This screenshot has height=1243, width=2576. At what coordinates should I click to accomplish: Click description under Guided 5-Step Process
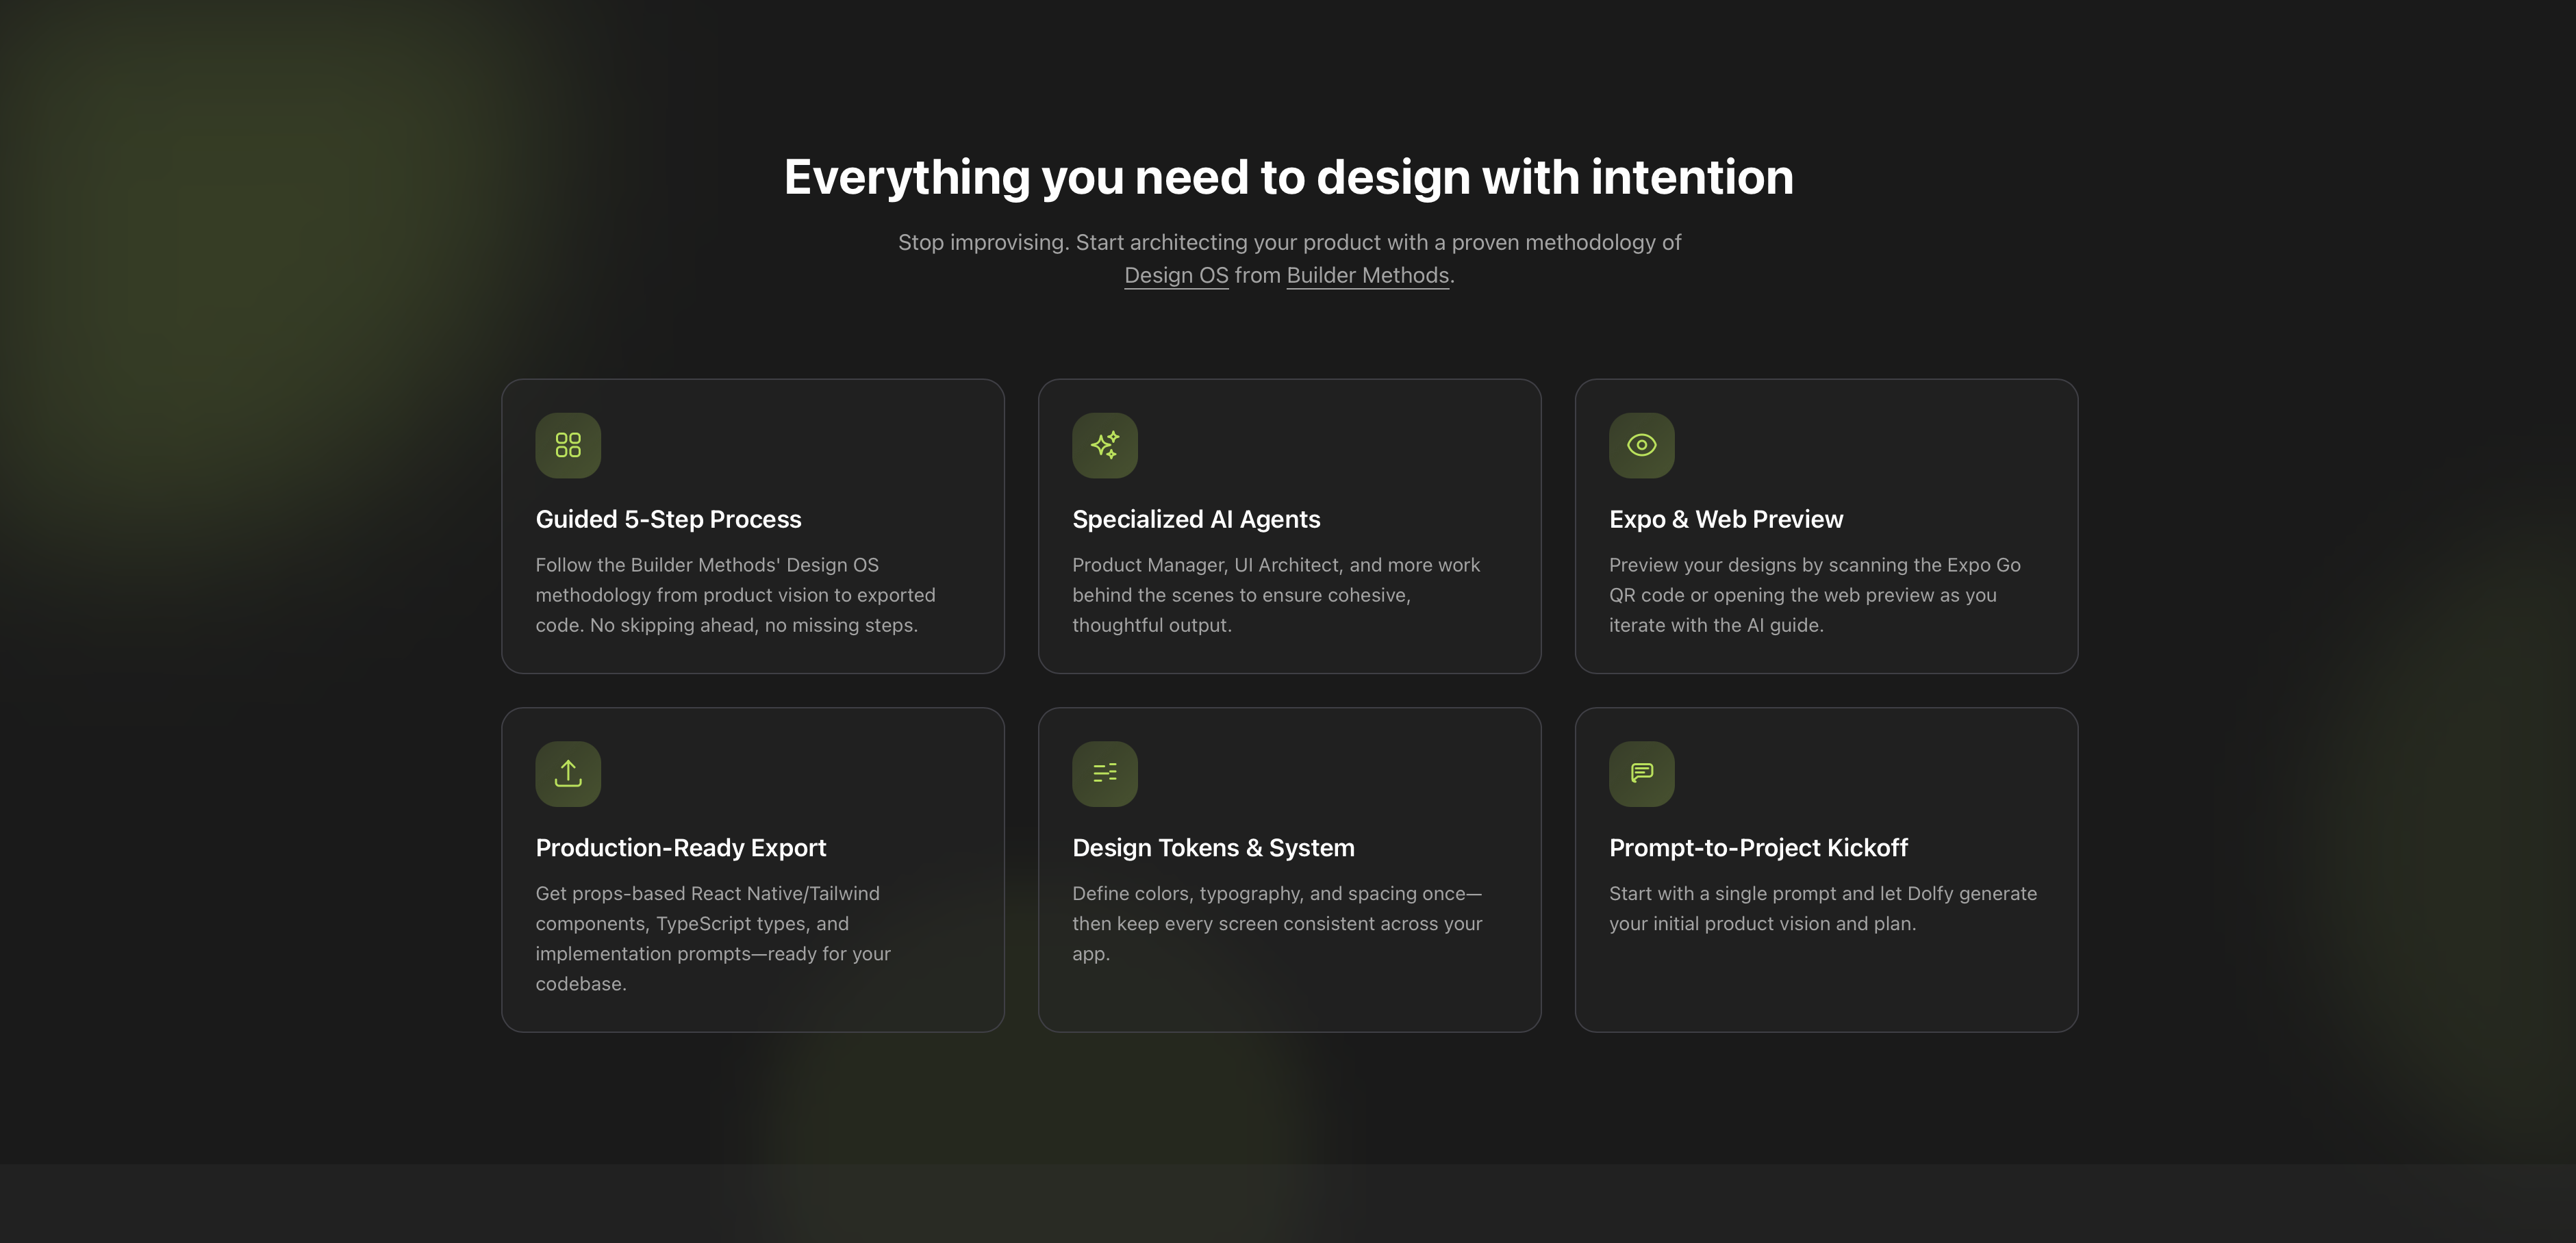point(735,595)
